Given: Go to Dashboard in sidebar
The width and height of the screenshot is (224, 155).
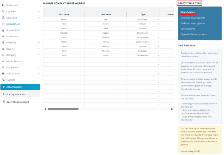Looking at the screenshot, I should [x=12, y=5].
